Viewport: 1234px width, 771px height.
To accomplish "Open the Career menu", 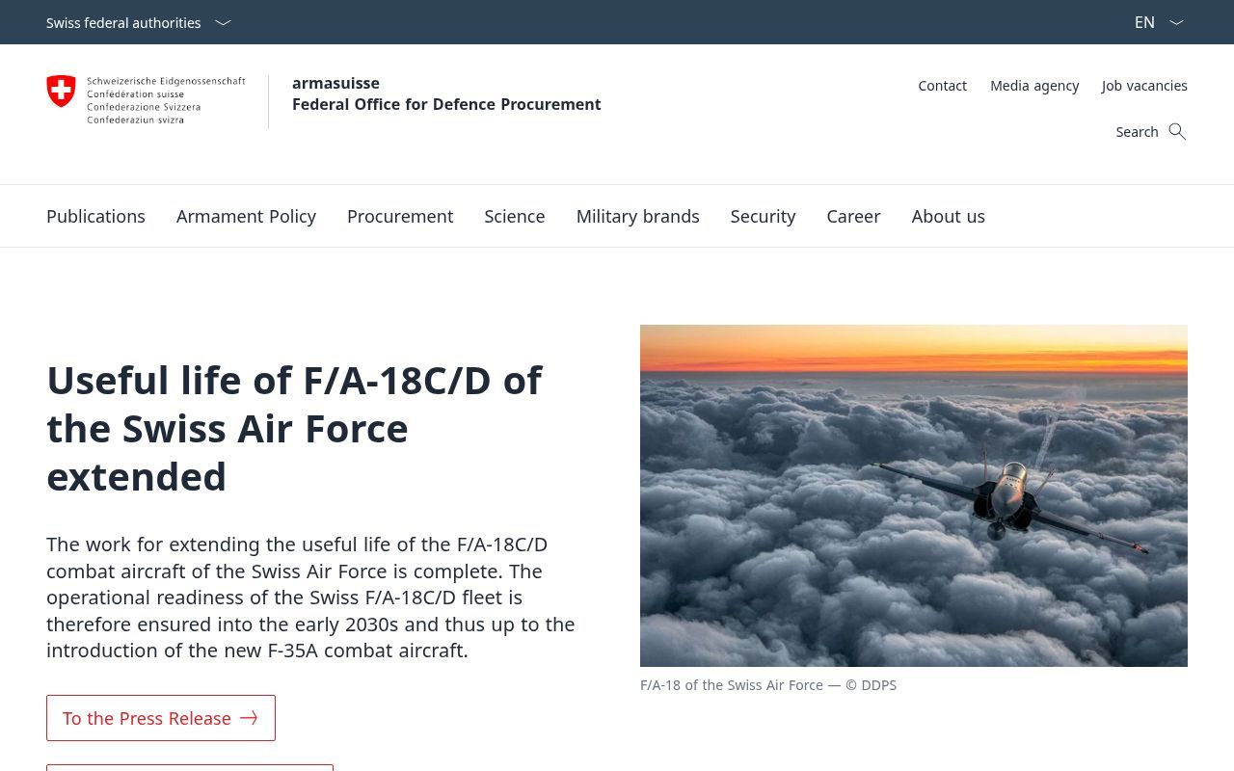I will 853,216.
